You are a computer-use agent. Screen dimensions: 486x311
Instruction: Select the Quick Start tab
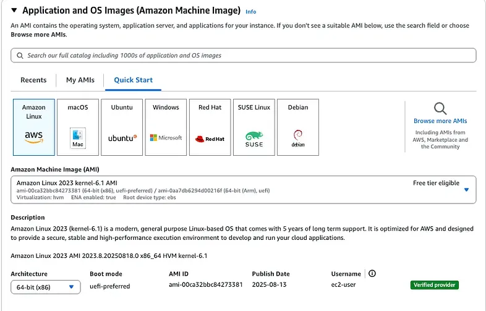(x=133, y=80)
